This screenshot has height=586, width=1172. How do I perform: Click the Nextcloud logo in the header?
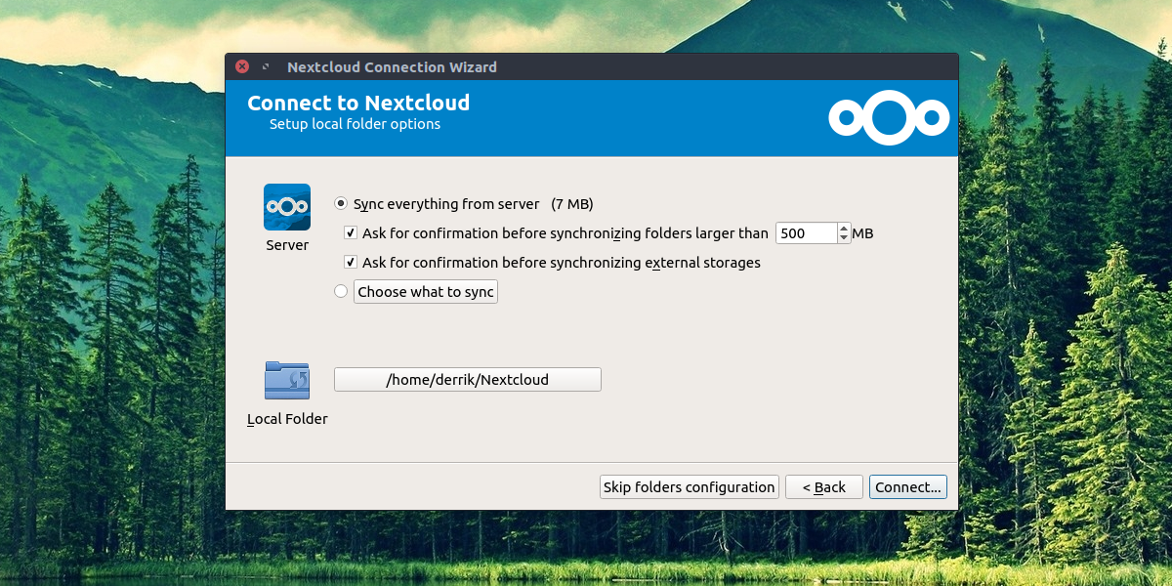(x=889, y=118)
